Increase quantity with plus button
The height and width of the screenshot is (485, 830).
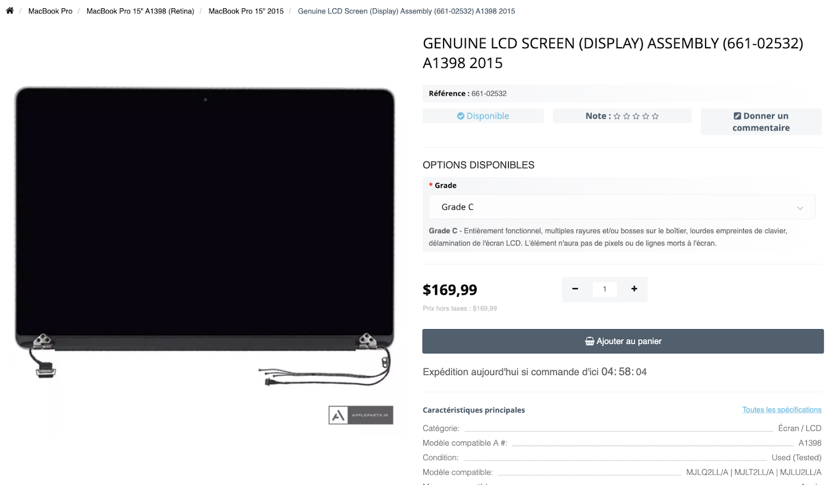point(634,289)
